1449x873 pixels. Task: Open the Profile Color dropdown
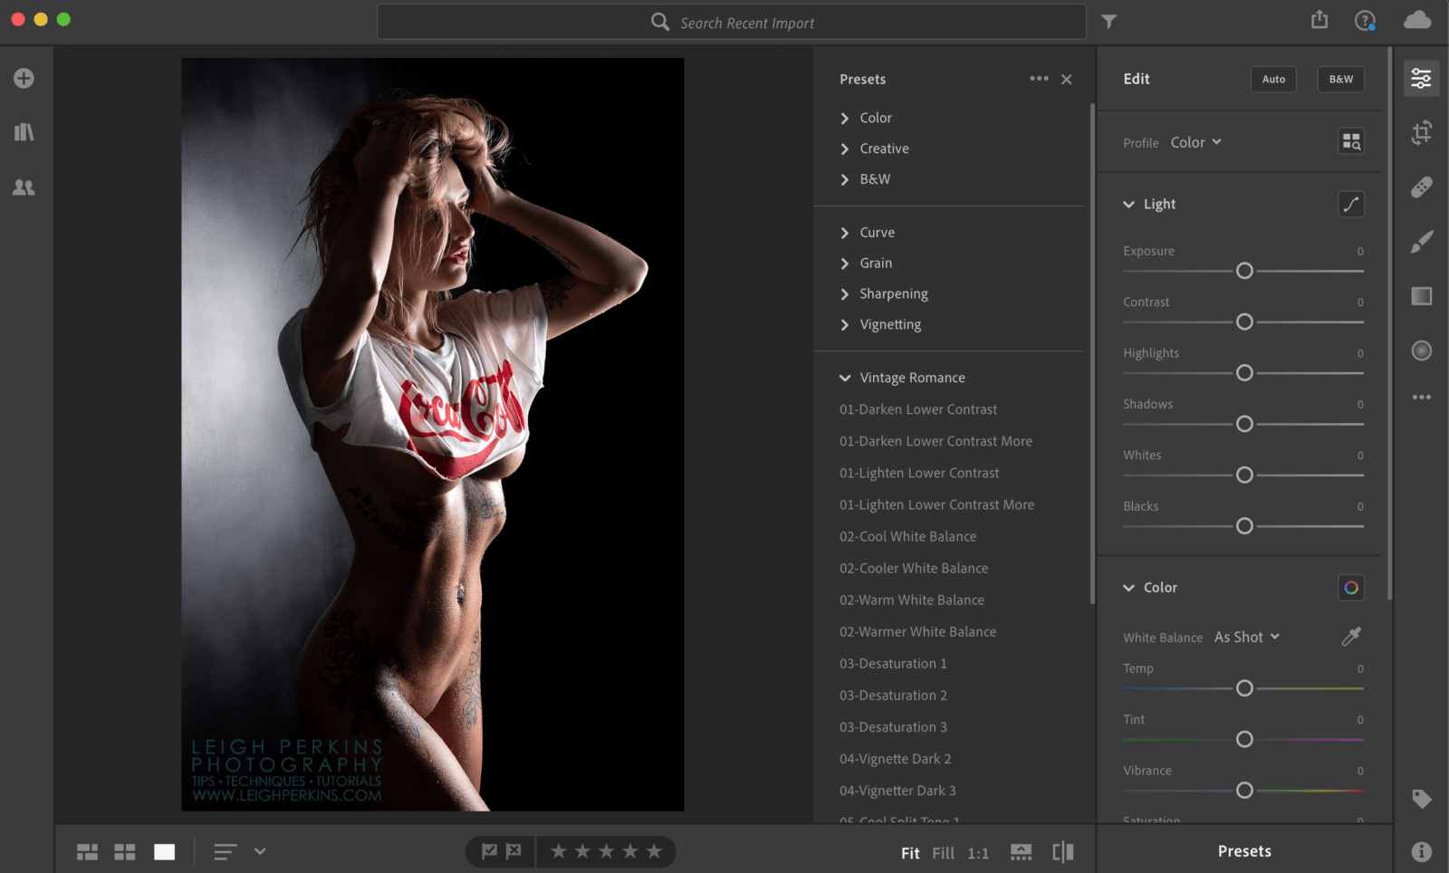(1195, 142)
